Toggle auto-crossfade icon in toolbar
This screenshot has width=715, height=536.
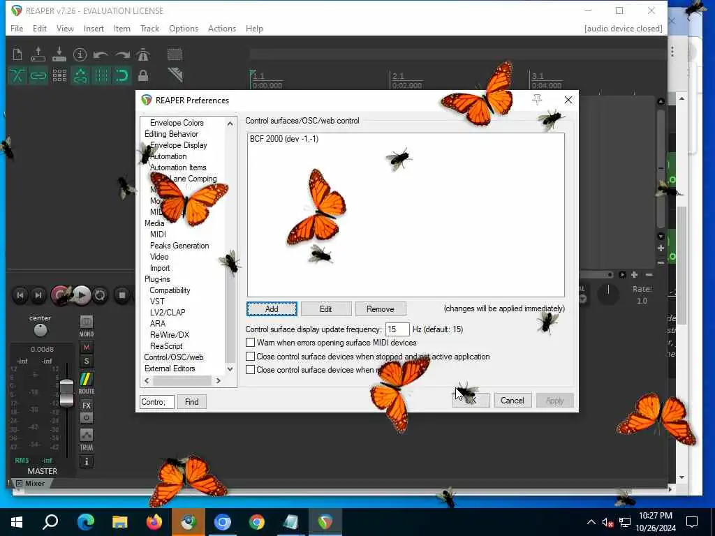17,75
